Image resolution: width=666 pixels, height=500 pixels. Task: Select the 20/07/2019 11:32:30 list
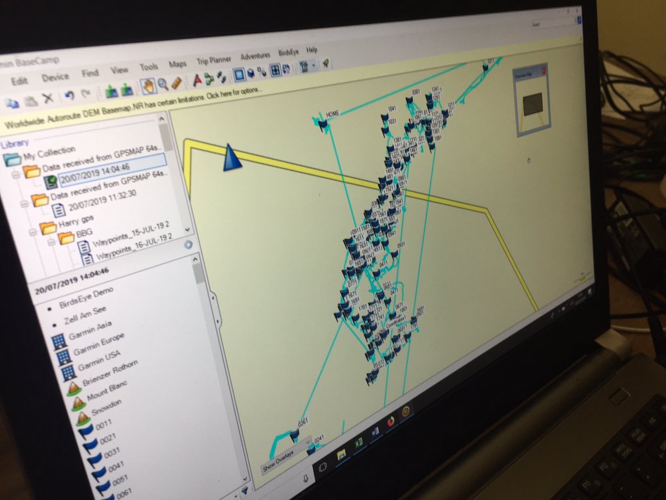pyautogui.click(x=102, y=200)
